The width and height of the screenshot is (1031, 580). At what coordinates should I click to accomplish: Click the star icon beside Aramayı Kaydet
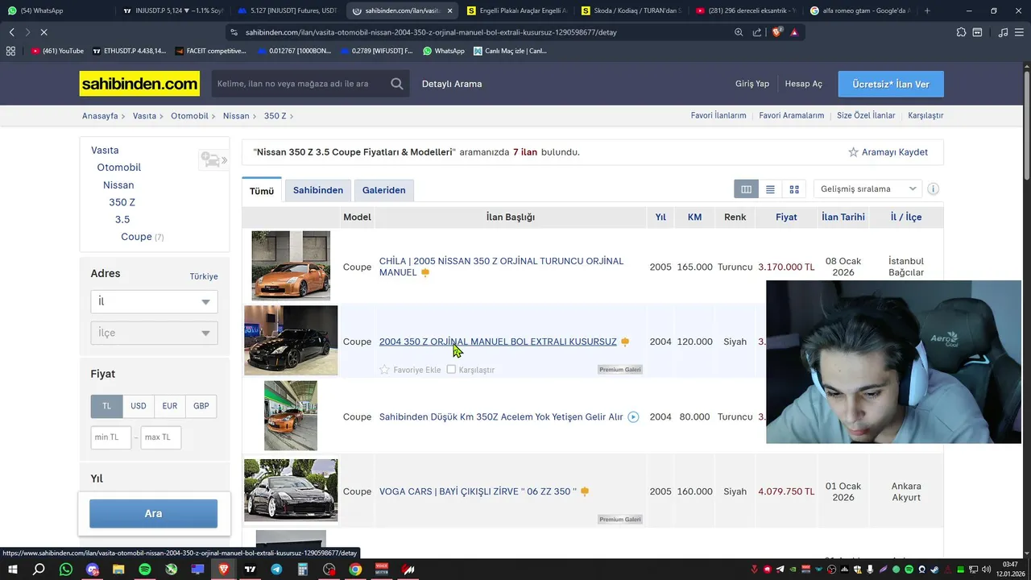(x=853, y=152)
